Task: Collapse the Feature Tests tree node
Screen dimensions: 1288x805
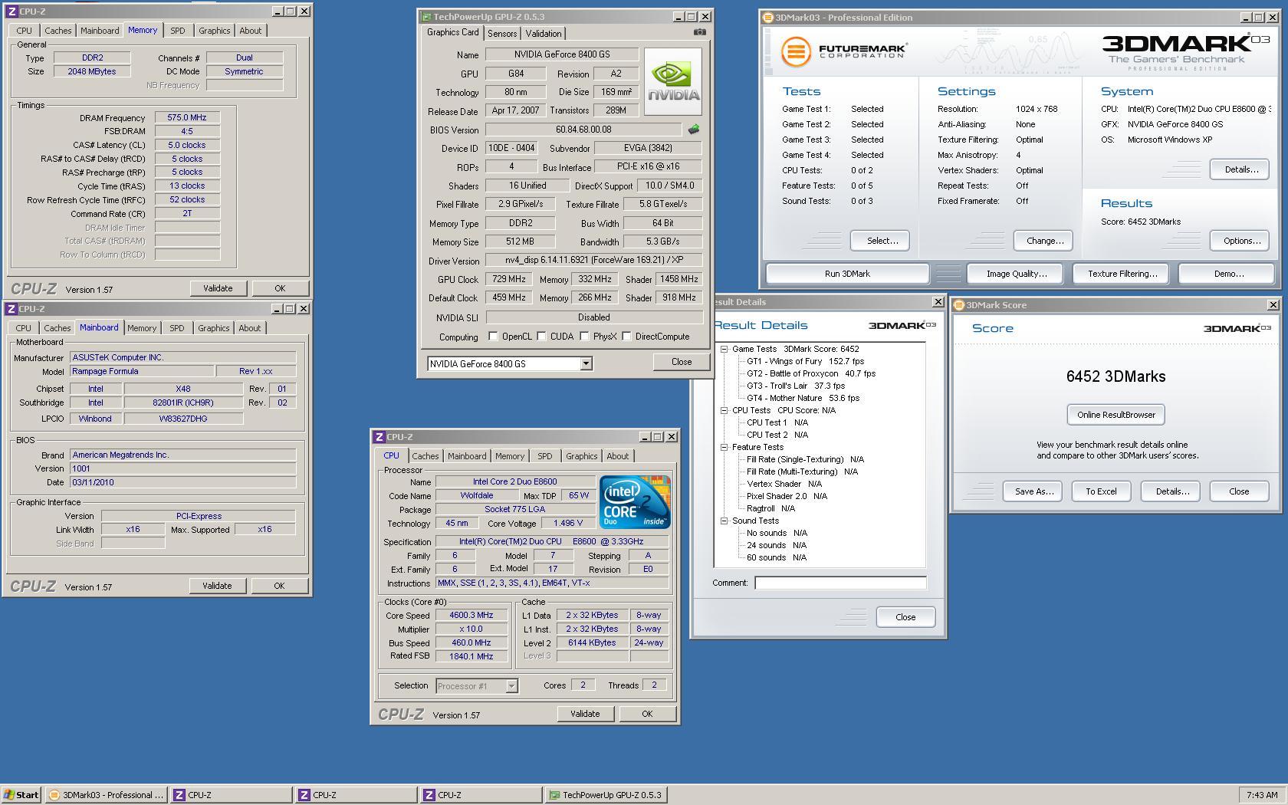Action: (x=724, y=447)
